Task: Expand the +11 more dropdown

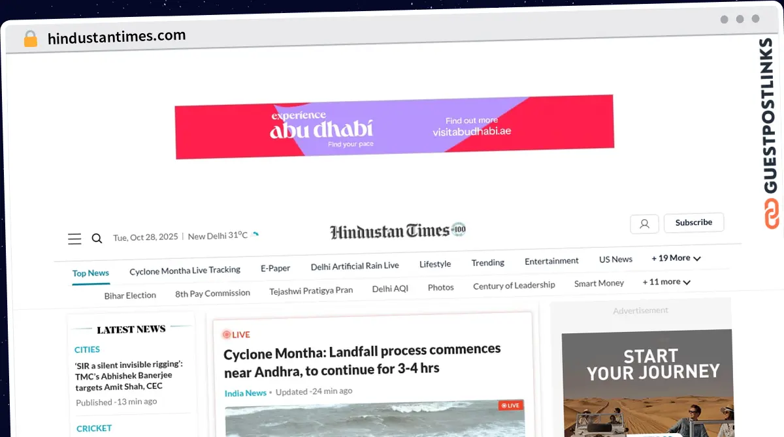Action: 666,282
